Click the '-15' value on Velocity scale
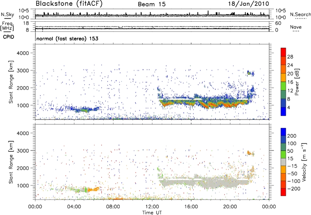This screenshot has height=215, width=311. (x=292, y=166)
